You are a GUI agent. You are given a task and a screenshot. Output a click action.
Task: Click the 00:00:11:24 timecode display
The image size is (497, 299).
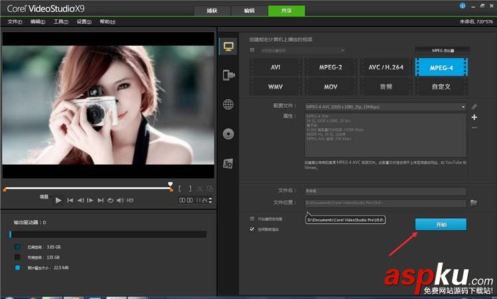pos(193,200)
